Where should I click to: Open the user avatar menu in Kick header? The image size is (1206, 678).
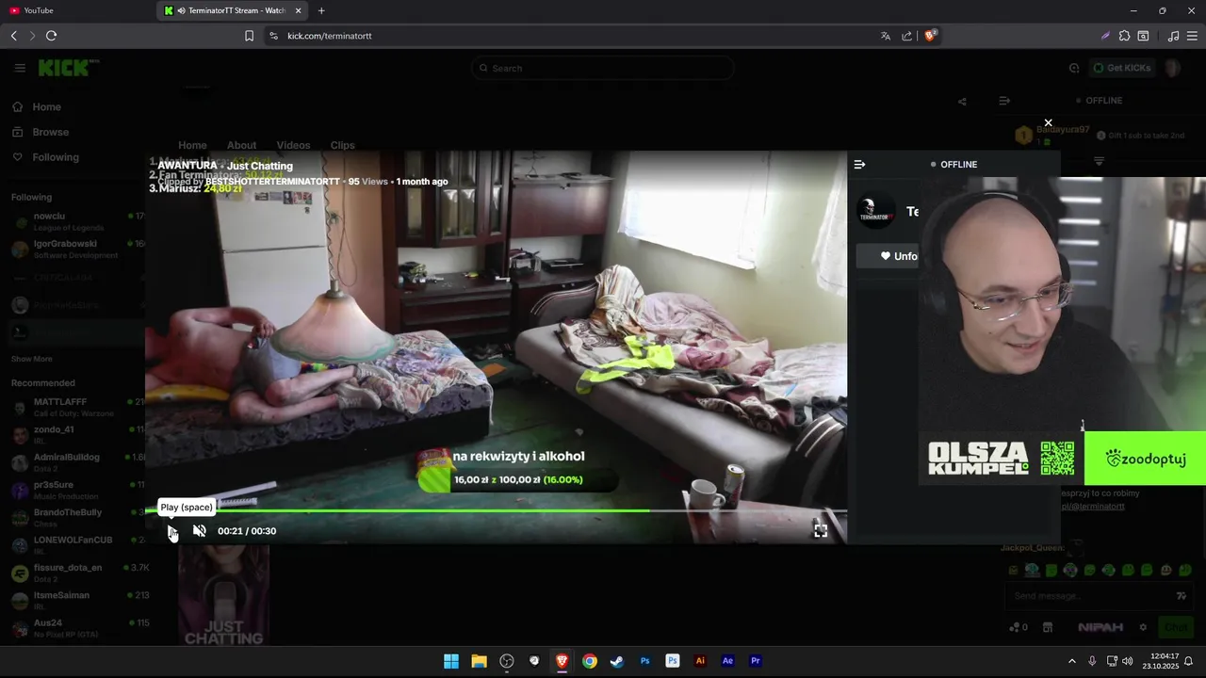tap(1172, 68)
